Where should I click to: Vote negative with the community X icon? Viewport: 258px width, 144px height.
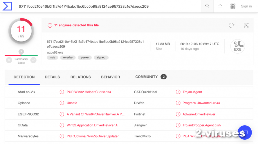coord(9,60)
